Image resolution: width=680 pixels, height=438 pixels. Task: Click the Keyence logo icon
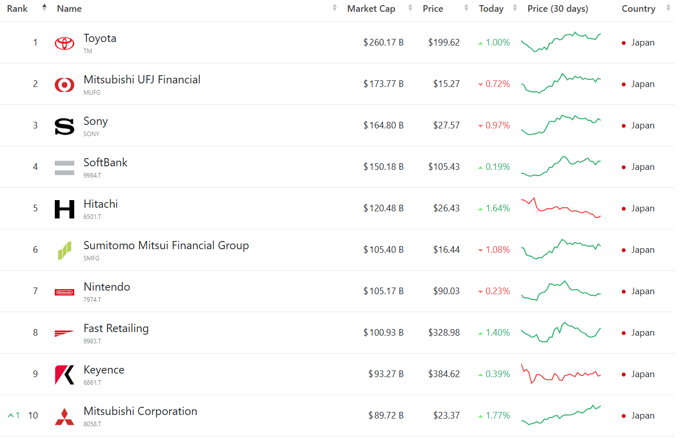pos(65,375)
